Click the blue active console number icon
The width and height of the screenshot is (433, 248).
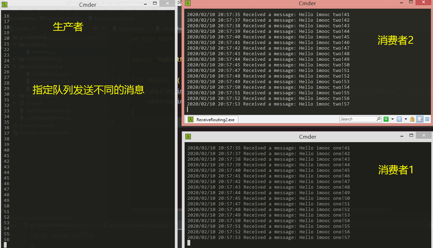pyautogui.click(x=399, y=119)
